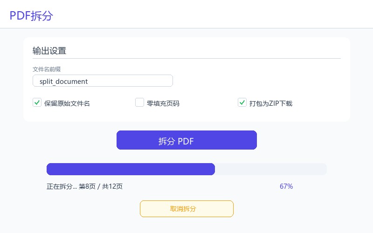Screen dimensions: 373x233
Task: Enable the 零填充页码 checkbox
Action: pos(139,103)
